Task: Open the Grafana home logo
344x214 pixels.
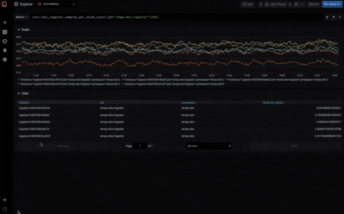Action: (4, 4)
